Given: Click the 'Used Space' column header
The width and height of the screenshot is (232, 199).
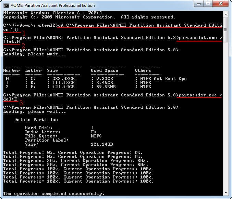Looking at the screenshot, I should click(x=105, y=70).
